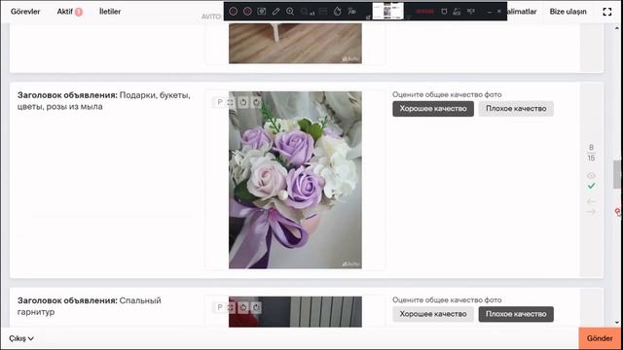Click title text 'Спальный гарнитур'
This screenshot has width=623, height=350.
tap(89, 306)
